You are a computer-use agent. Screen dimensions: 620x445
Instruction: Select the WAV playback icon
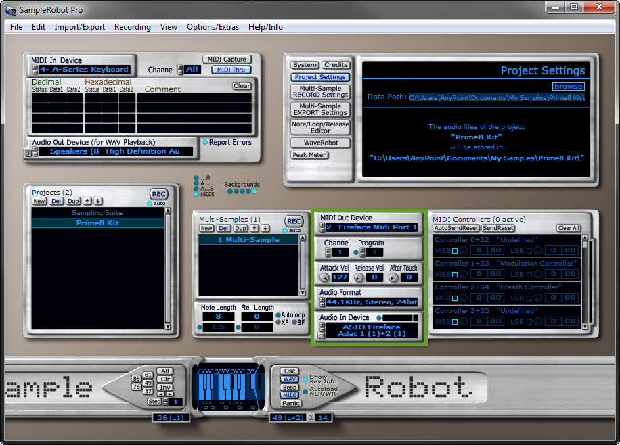click(290, 379)
